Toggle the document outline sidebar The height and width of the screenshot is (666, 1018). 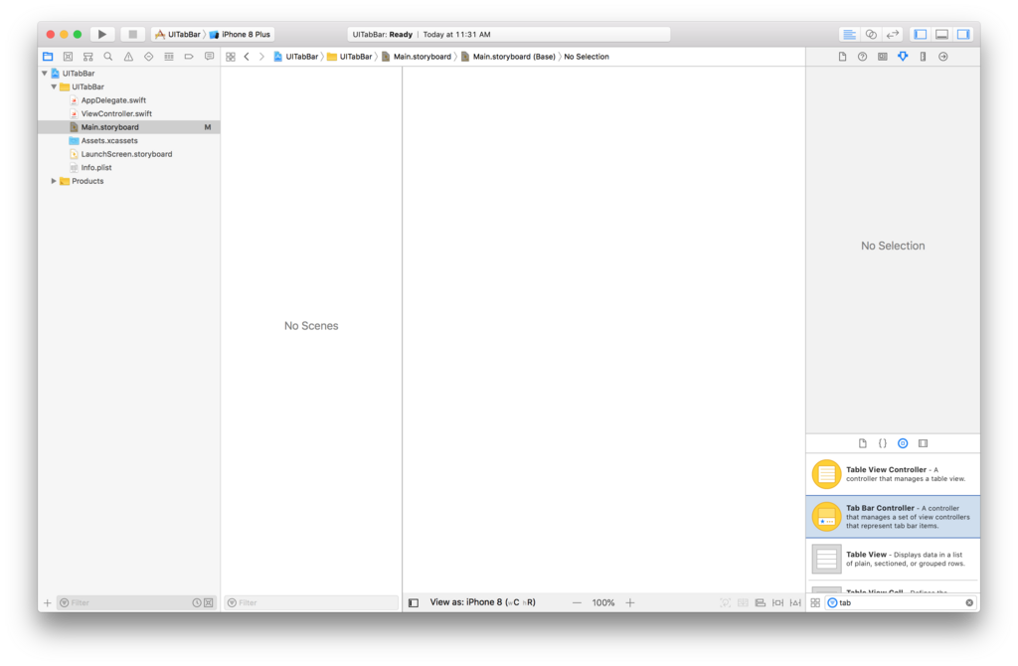pyautogui.click(x=414, y=603)
